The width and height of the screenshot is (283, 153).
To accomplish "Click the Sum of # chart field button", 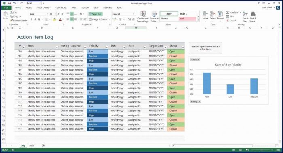I will pyautogui.click(x=195, y=59).
